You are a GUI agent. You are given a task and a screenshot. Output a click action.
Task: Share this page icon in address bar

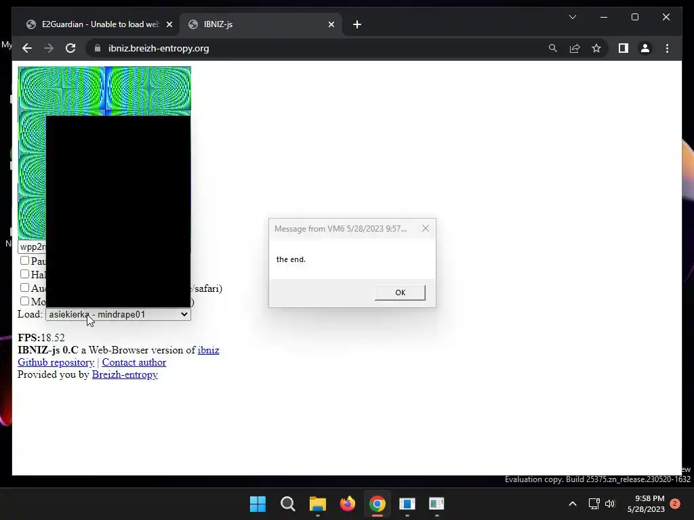(575, 48)
